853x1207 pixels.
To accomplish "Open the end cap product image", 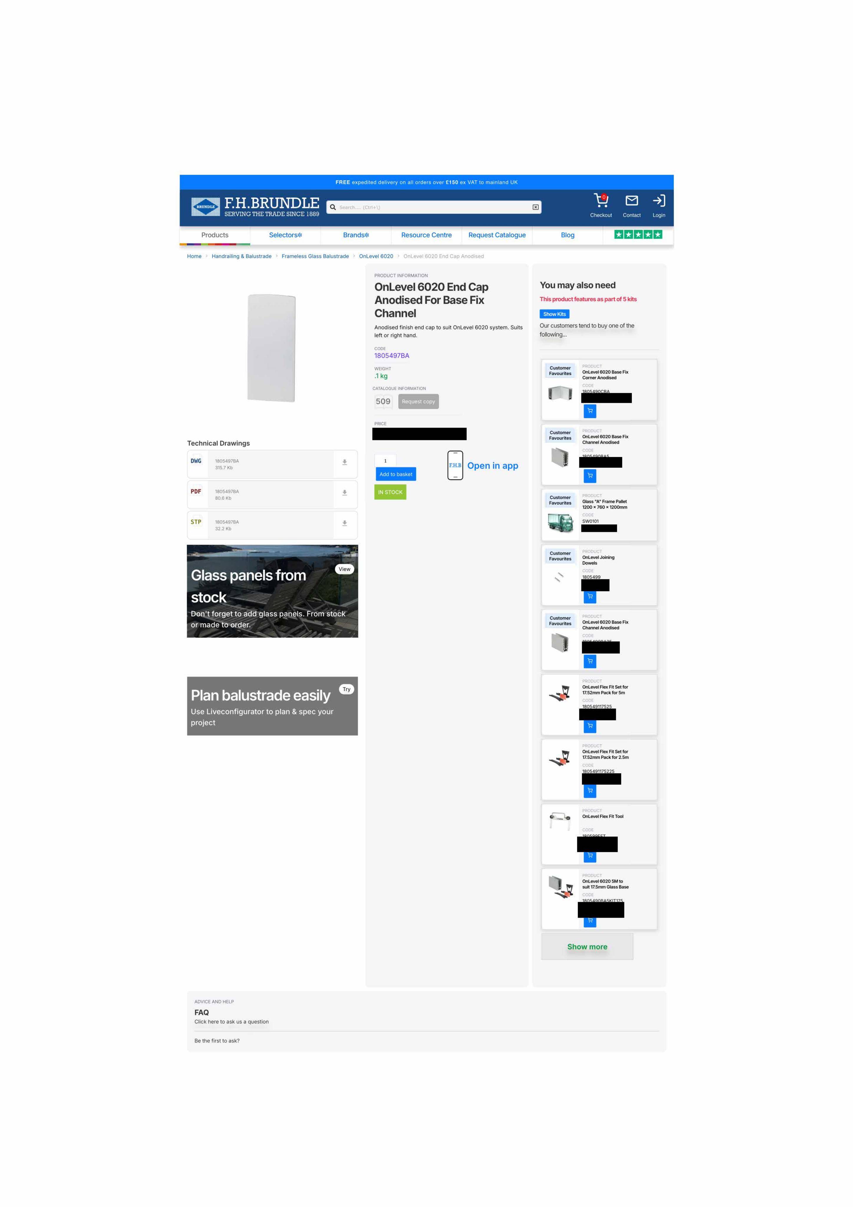I will (271, 348).
